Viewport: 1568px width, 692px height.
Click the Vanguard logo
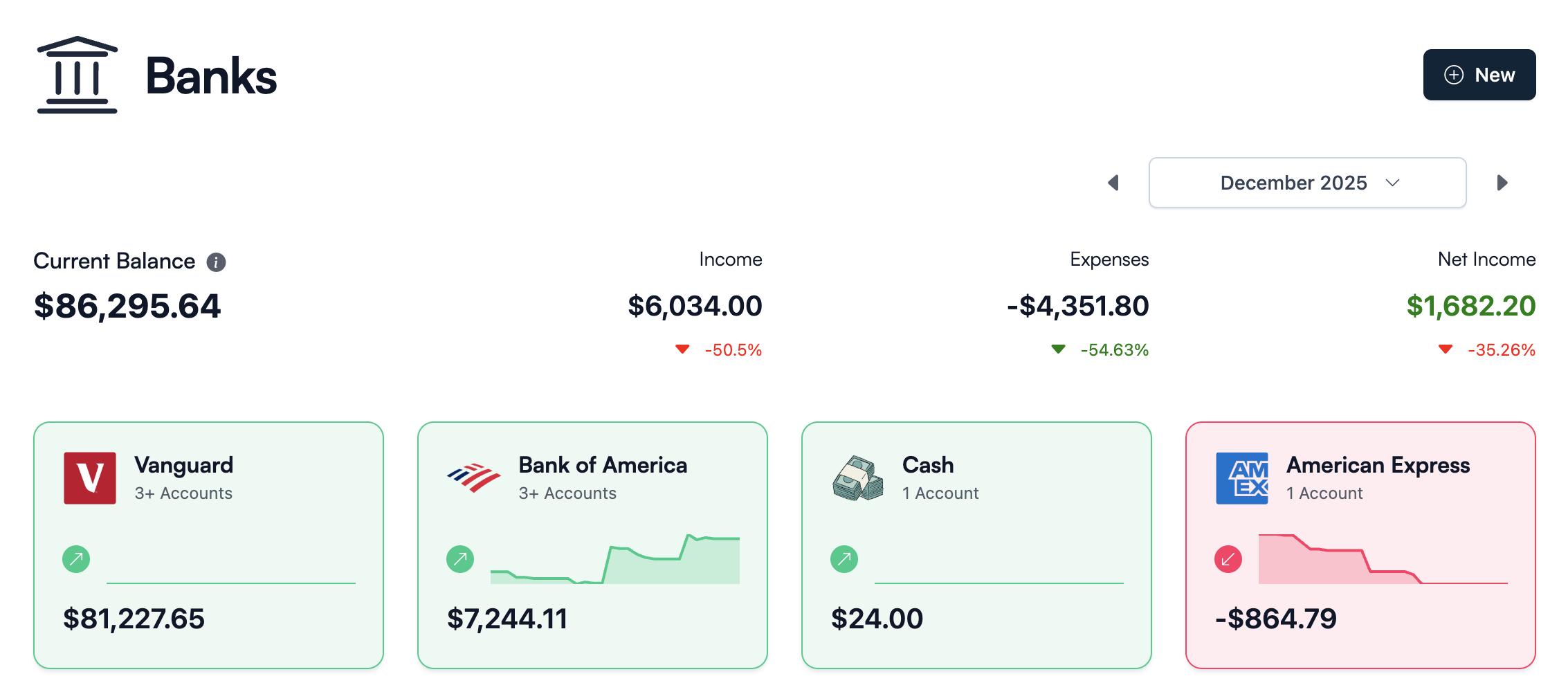coord(91,478)
